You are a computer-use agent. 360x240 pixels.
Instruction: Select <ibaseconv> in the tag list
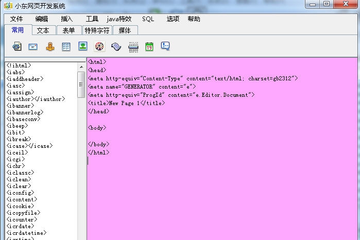[23, 119]
